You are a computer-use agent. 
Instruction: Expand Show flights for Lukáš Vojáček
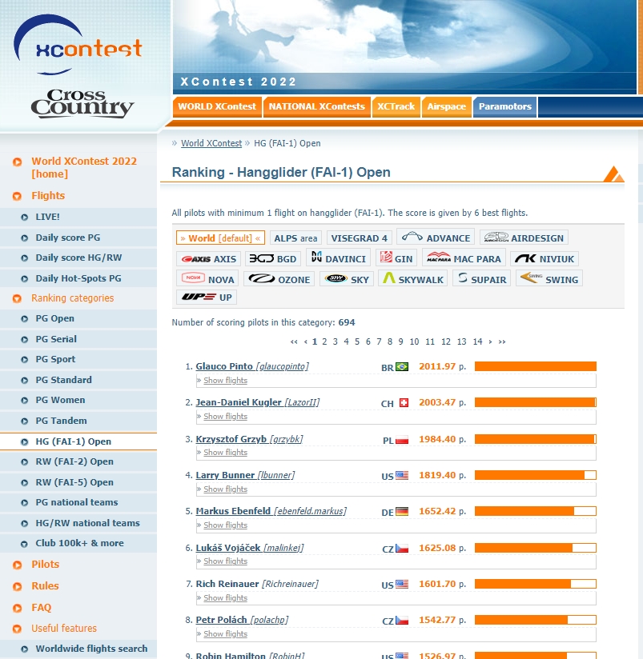click(225, 561)
